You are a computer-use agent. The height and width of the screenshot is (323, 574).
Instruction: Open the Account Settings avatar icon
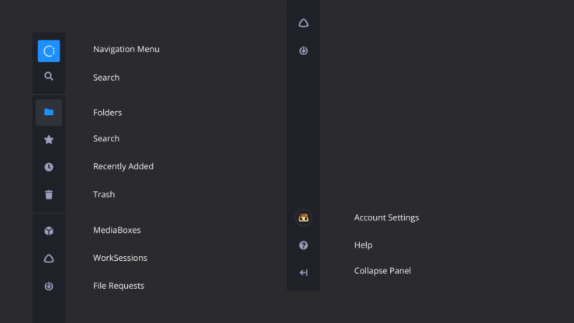[x=303, y=217]
